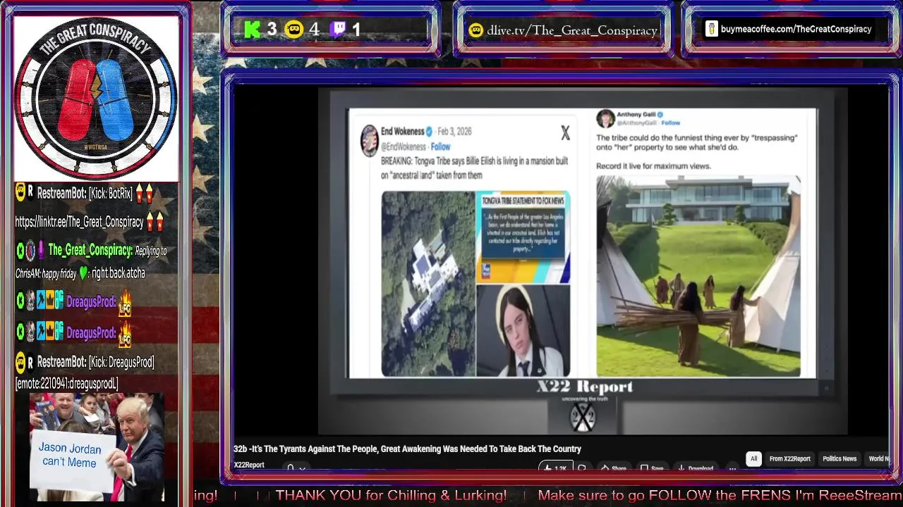This screenshot has width=903, height=507.
Task: Click the Restream R badge beside [Kick: BotRix]
Action: (x=30, y=192)
